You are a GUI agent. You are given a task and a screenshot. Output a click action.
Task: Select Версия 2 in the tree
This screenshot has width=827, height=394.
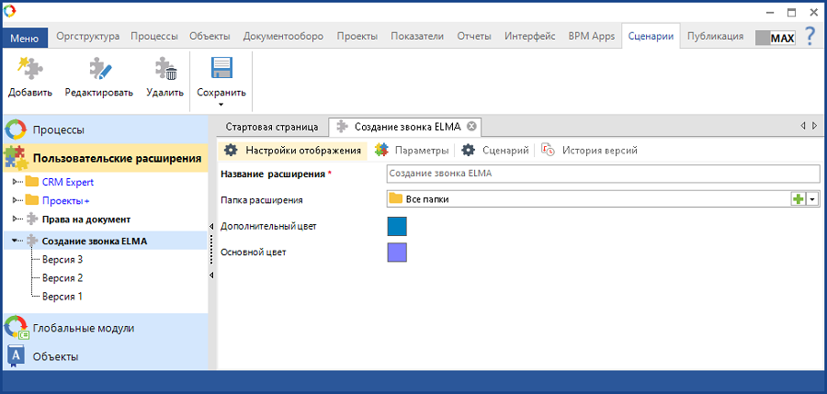(x=62, y=277)
